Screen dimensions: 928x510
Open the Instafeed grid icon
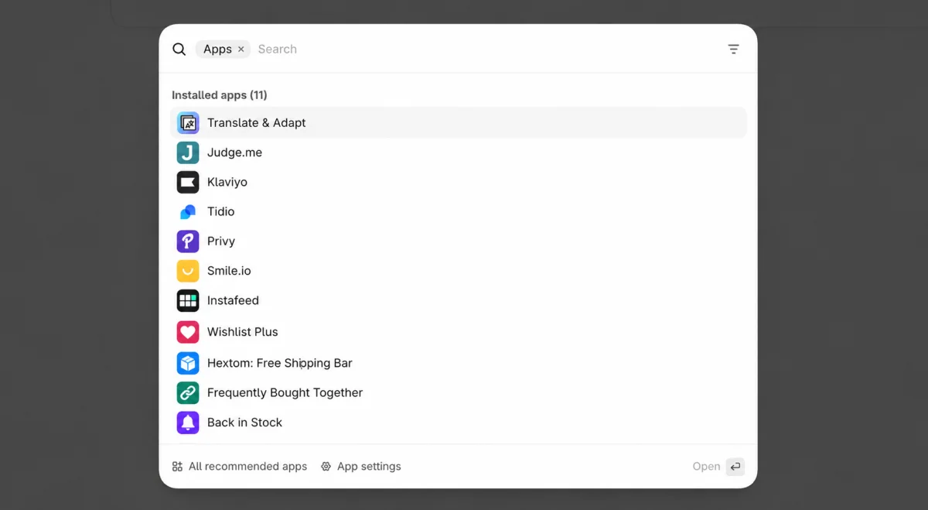(x=188, y=300)
